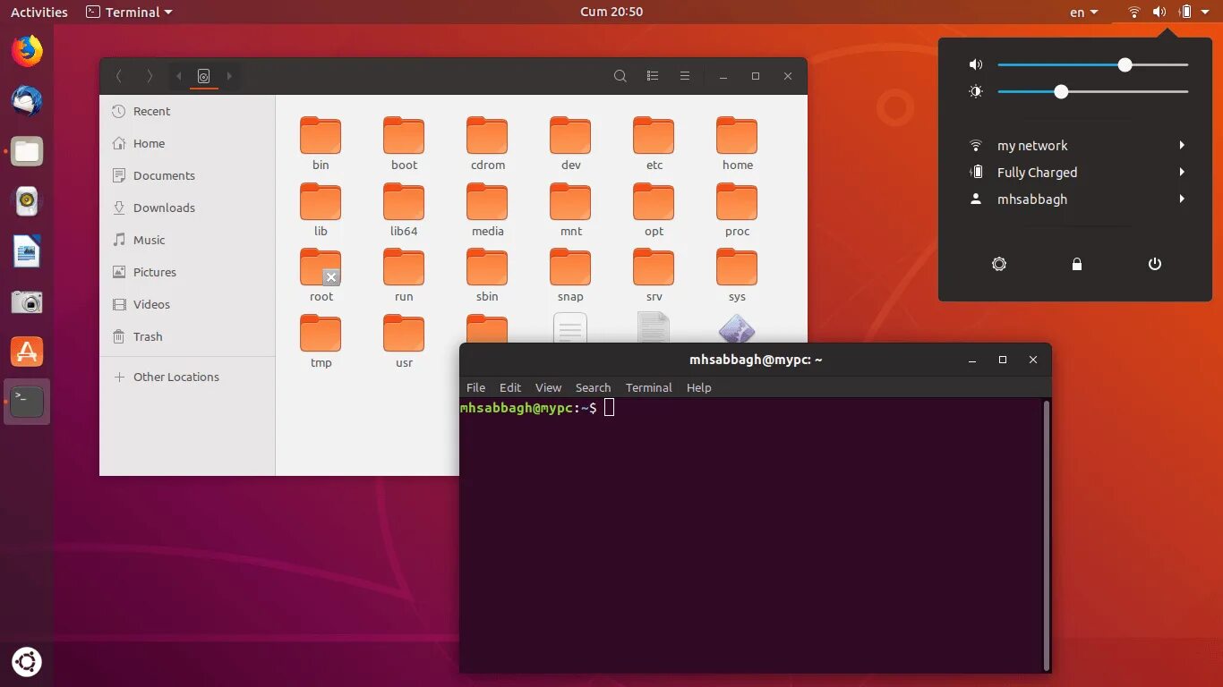Click the search icon in the file manager

click(x=620, y=76)
